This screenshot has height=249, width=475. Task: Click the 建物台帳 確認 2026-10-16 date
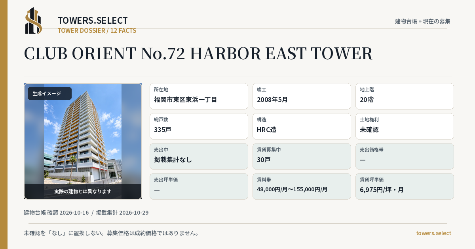click(56, 213)
